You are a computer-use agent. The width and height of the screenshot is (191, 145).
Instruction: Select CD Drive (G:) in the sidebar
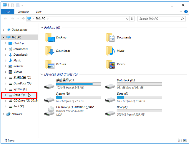pyautogui.click(x=26, y=101)
